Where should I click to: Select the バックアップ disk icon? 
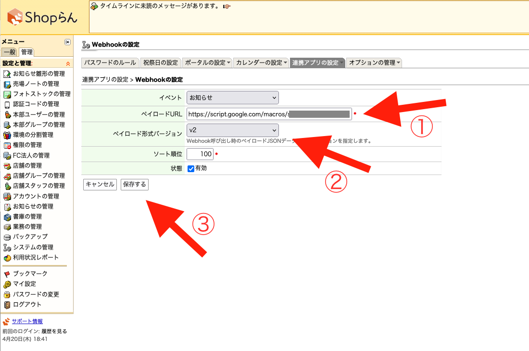pos(7,237)
